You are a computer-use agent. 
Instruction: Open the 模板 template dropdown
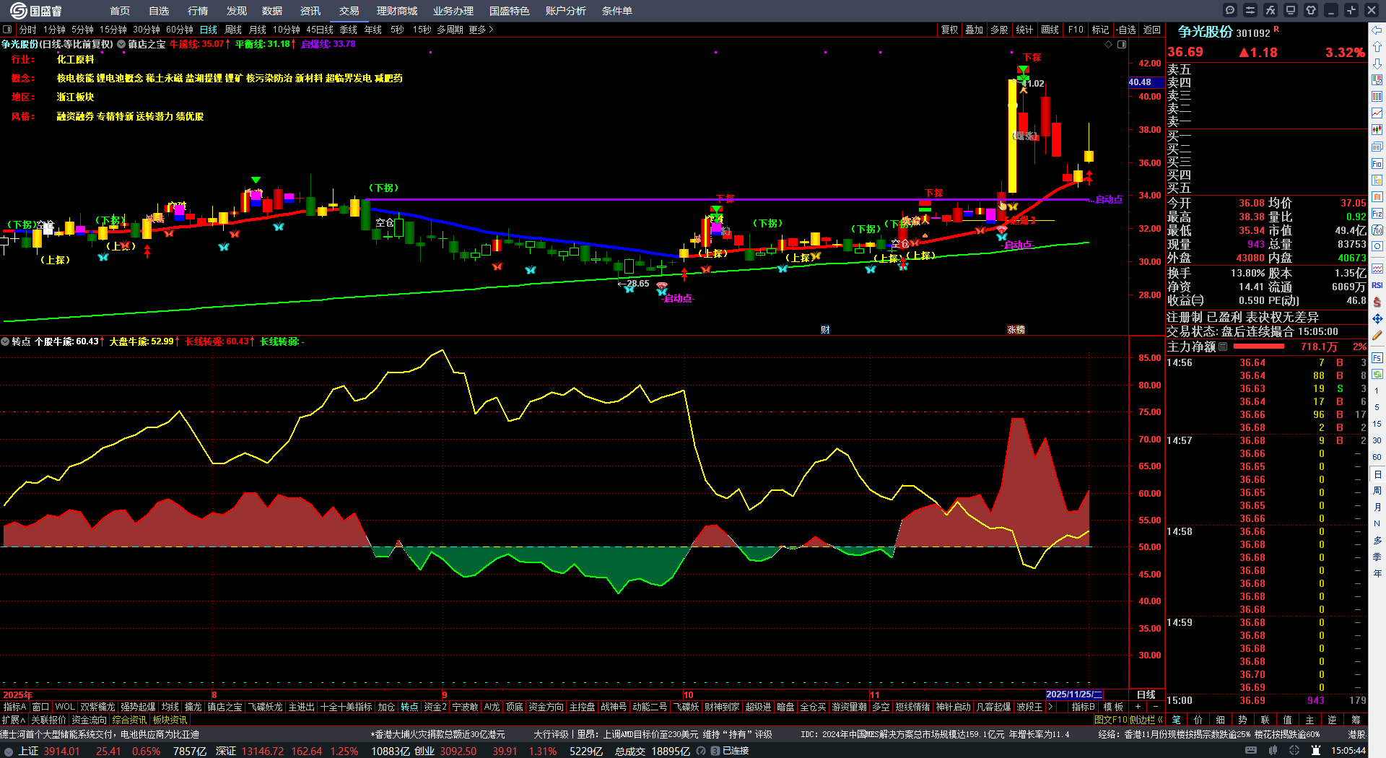click(1113, 707)
